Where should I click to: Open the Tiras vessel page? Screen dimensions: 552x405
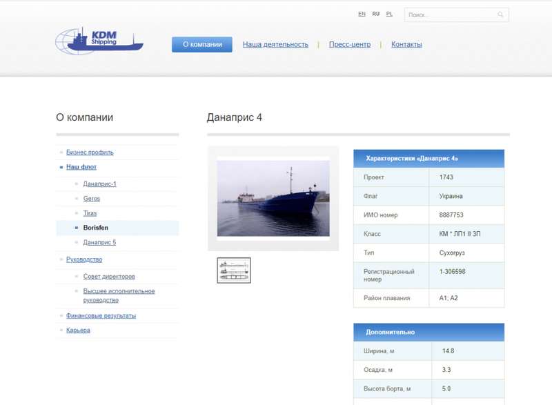tap(90, 213)
